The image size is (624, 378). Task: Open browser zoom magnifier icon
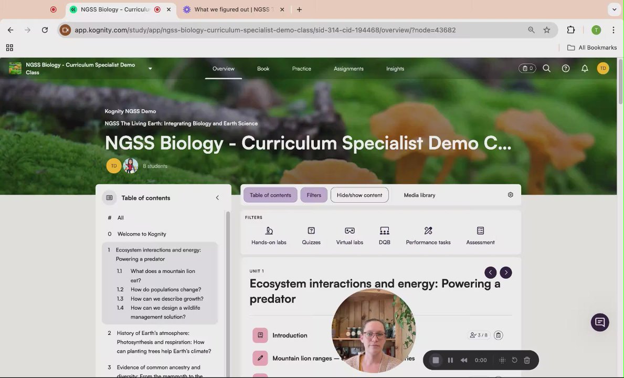pos(531,30)
